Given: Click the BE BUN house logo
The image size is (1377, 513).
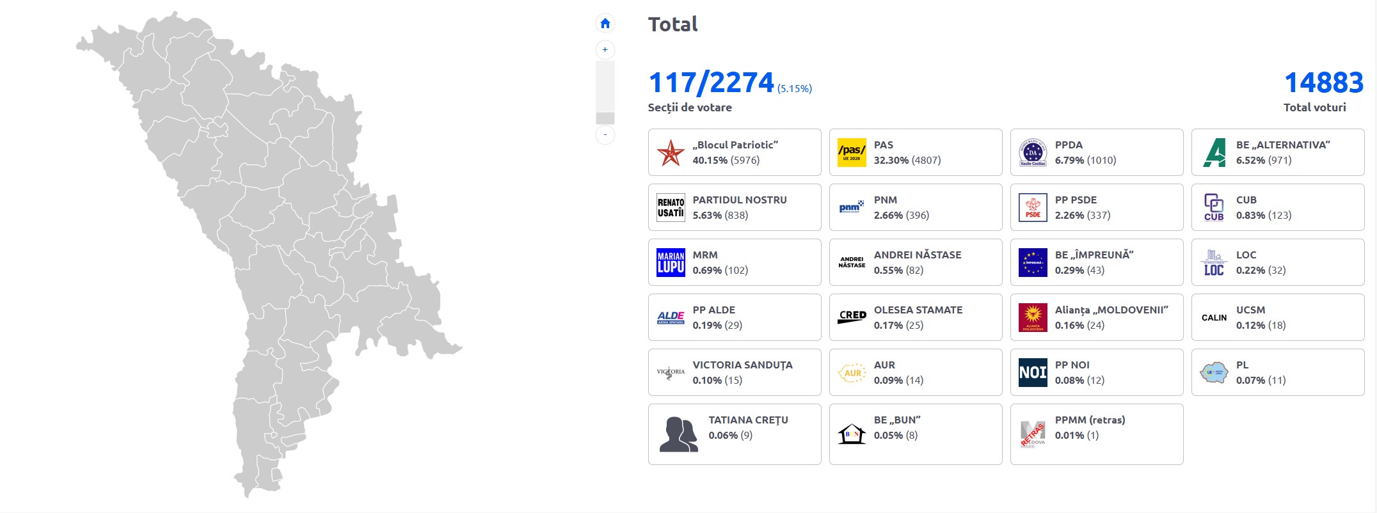Looking at the screenshot, I should pyautogui.click(x=852, y=434).
